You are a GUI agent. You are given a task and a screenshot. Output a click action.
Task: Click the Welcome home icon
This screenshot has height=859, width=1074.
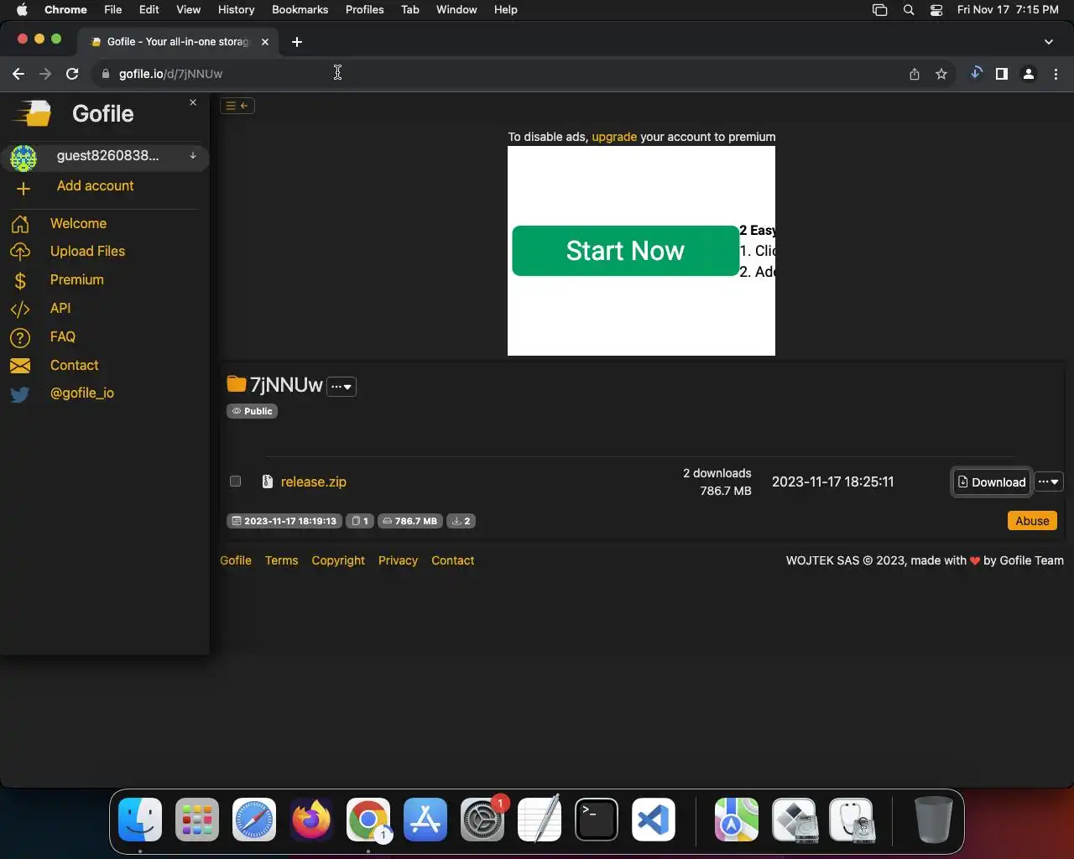(20, 224)
